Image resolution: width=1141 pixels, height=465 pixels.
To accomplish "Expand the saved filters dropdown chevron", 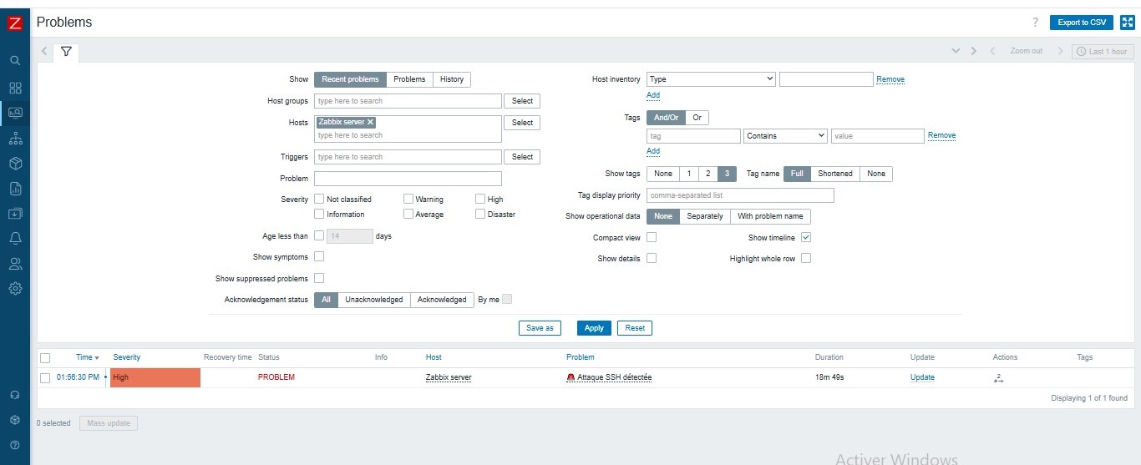I will point(956,51).
